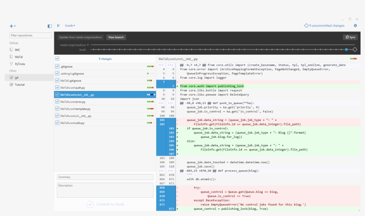365x216 pixels.
Task: Click the diff file path header MeTal\core\cms\__init__.py
Action: click(x=178, y=59)
